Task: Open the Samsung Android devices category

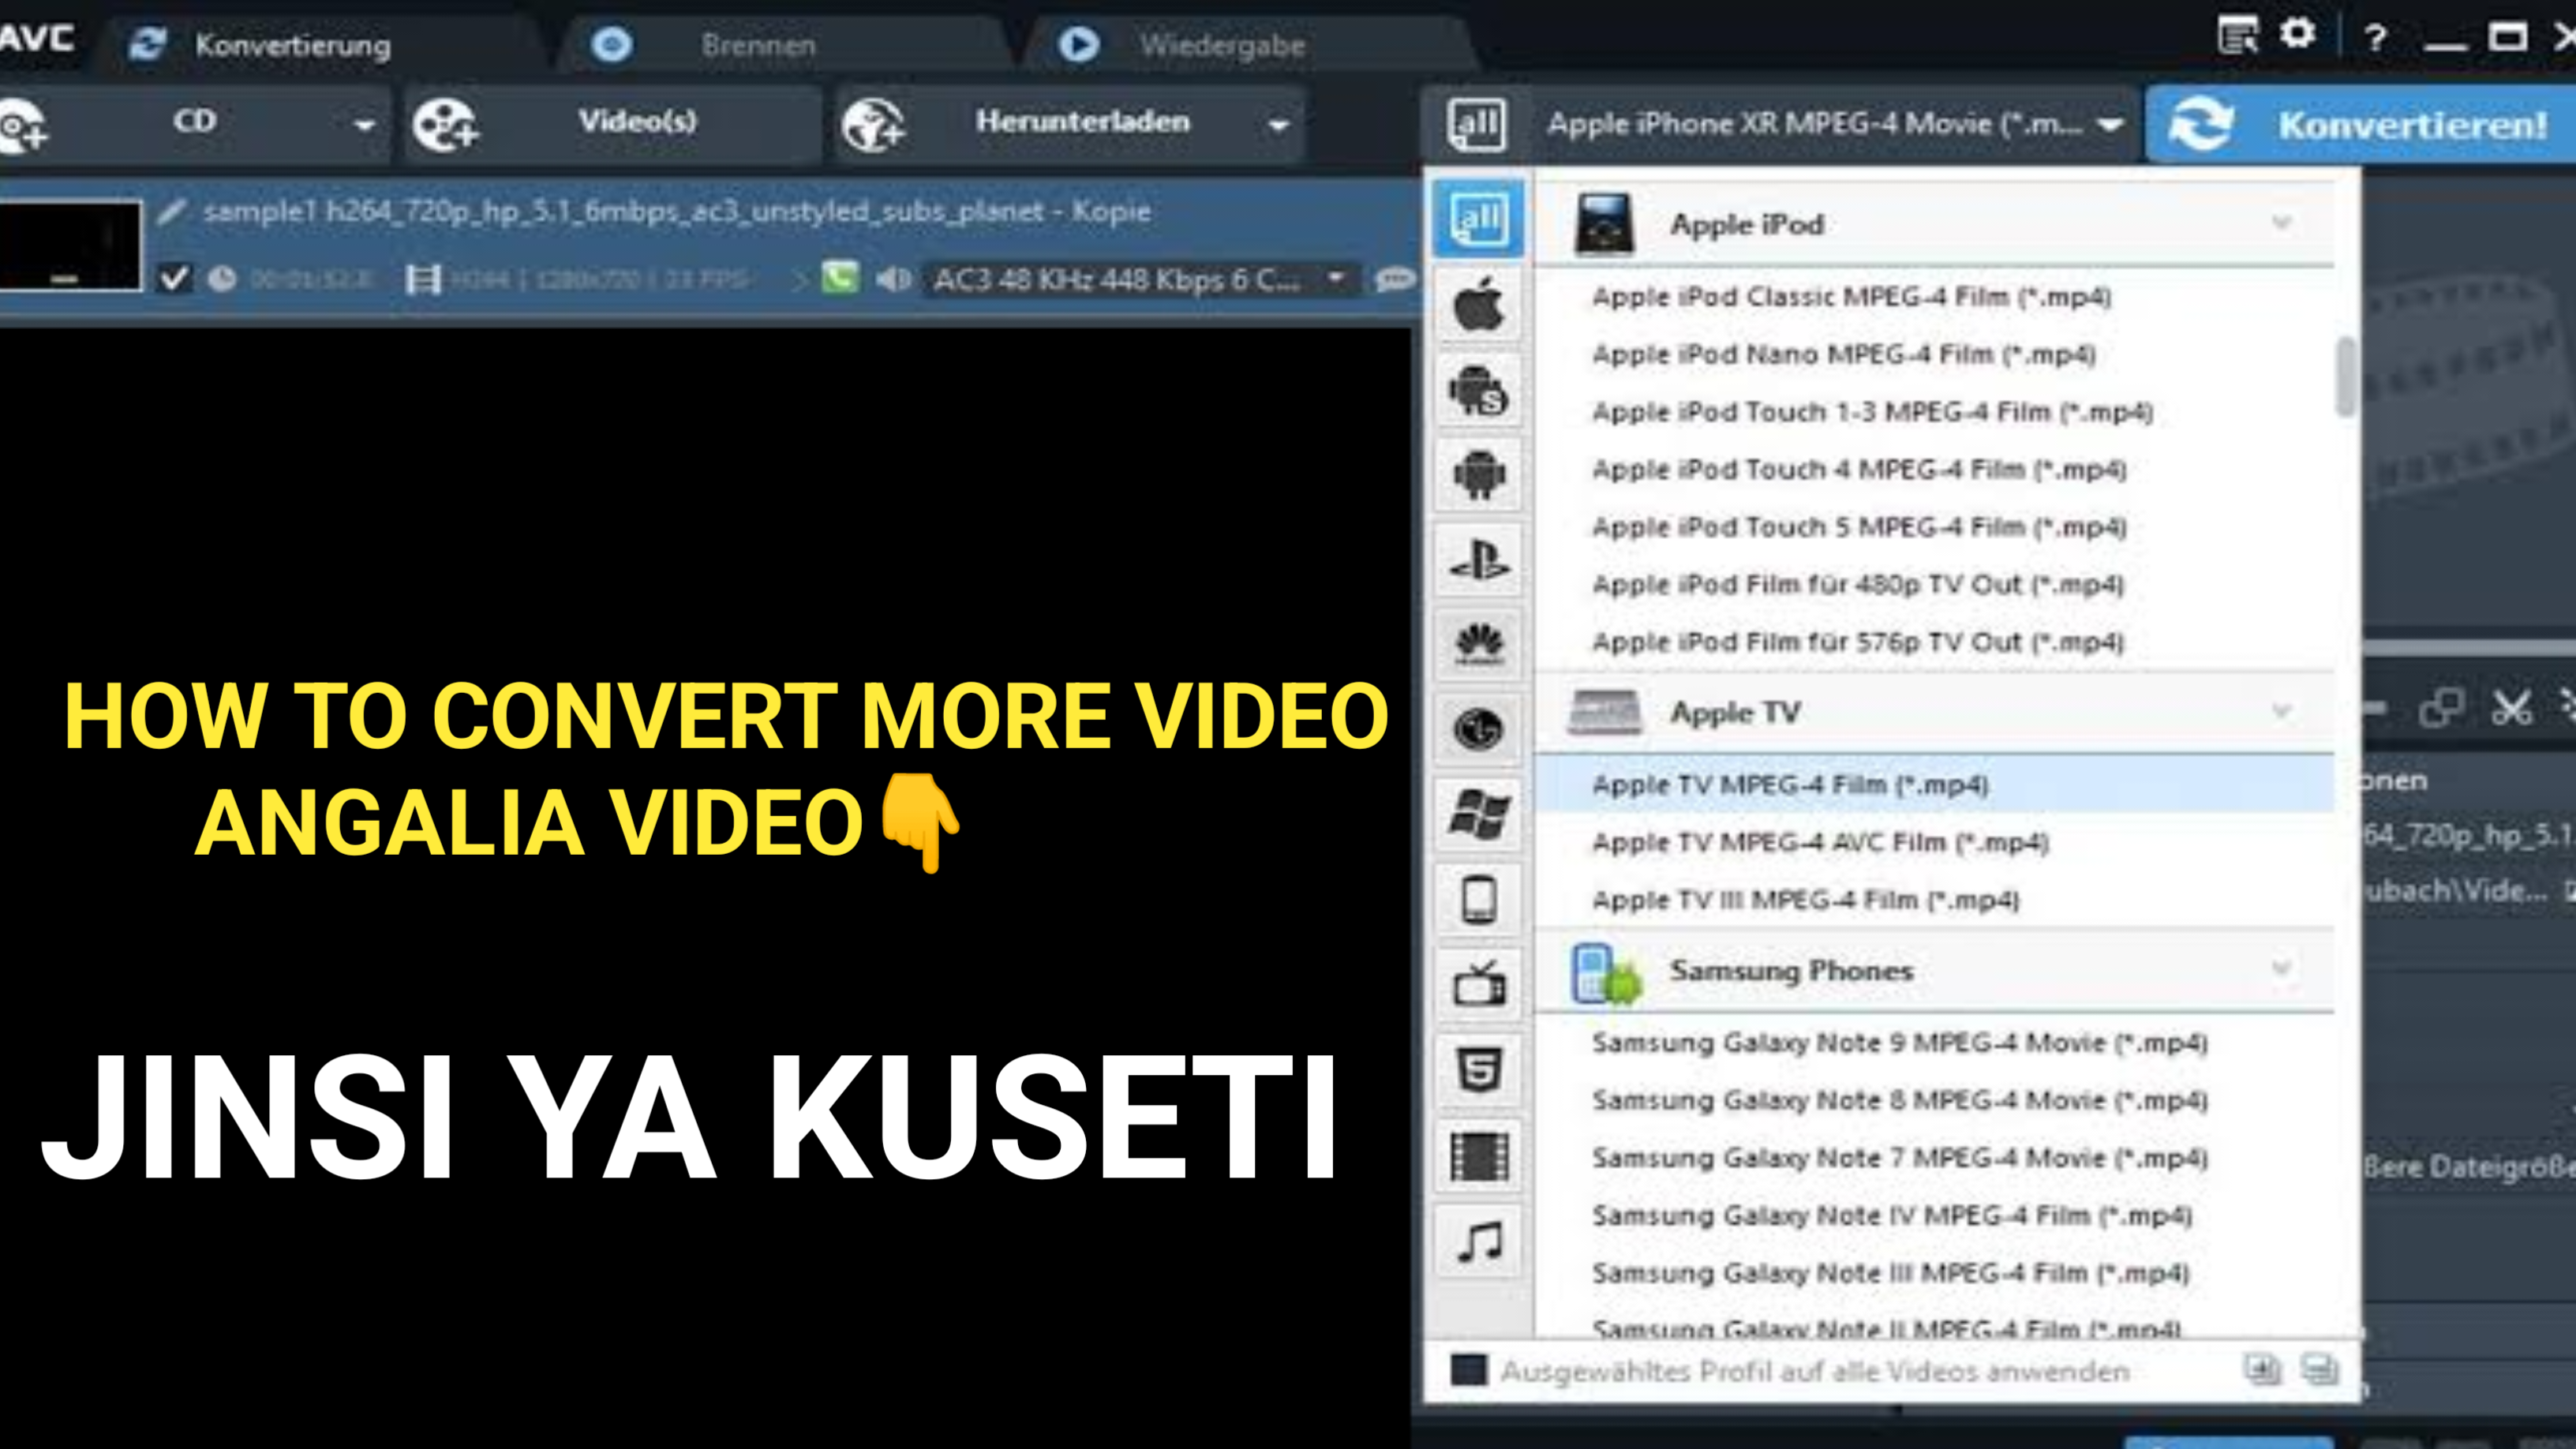Action: click(1478, 390)
